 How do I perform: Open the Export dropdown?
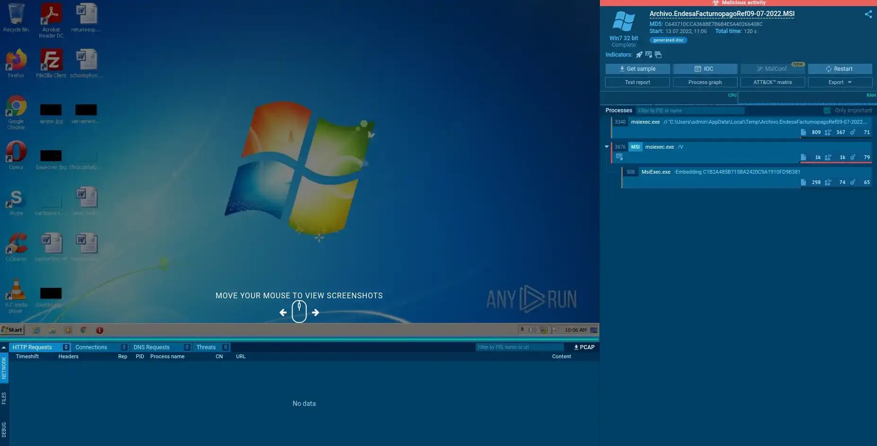tap(840, 82)
